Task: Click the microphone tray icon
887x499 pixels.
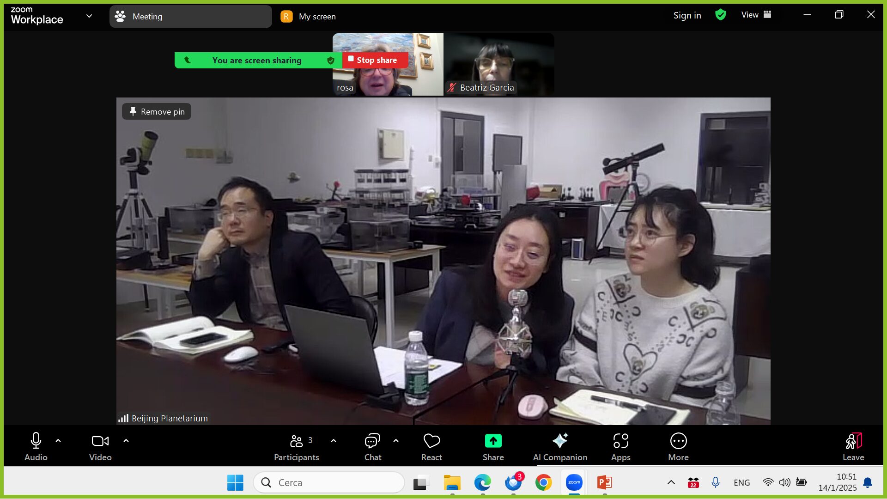Action: [716, 483]
